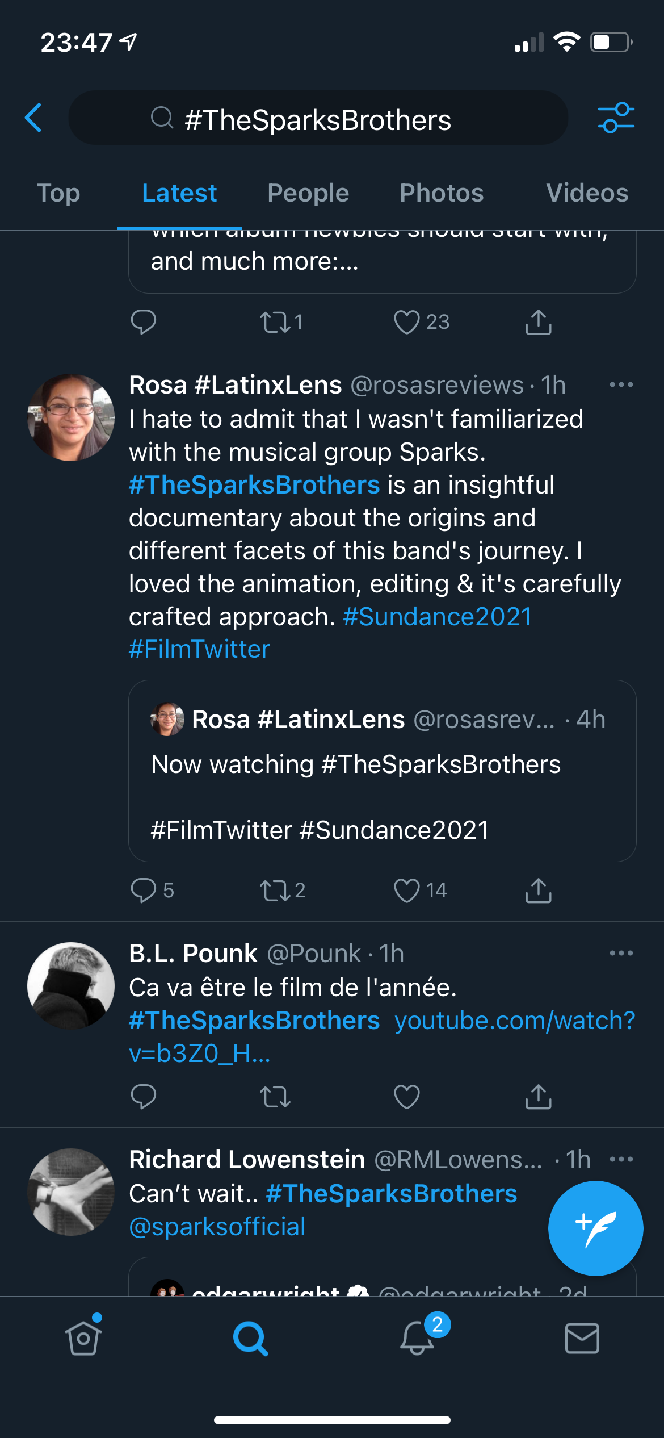
Task: Open the direct messages envelope icon
Action: (582, 1338)
